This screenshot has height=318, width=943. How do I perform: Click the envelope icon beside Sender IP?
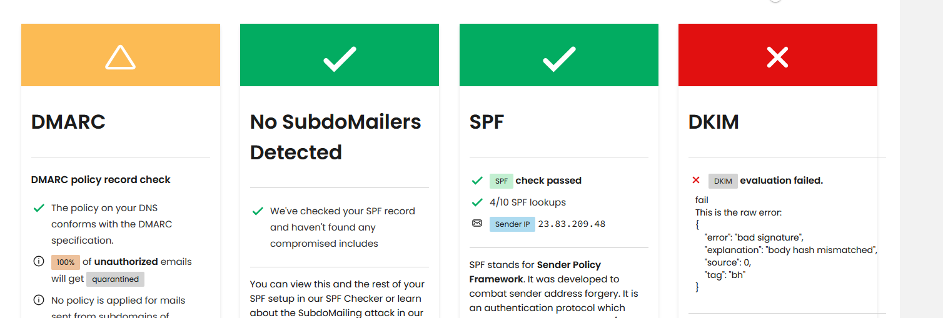(x=477, y=223)
